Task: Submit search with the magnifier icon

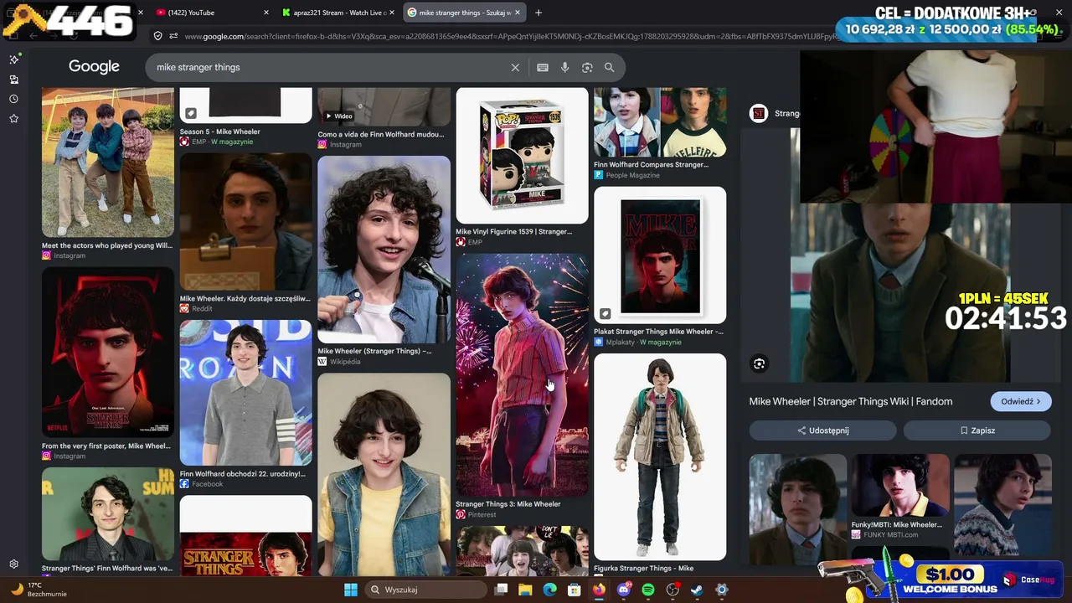Action: point(609,68)
